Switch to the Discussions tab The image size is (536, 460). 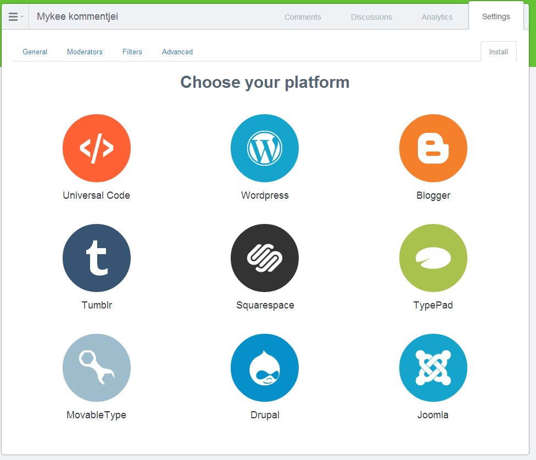click(x=371, y=17)
